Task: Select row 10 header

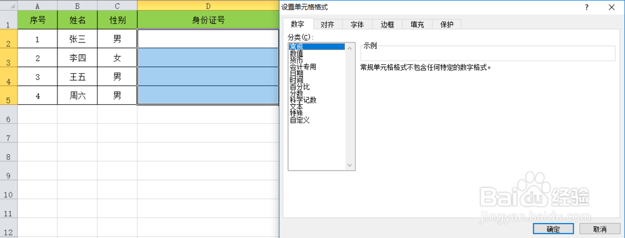Action: point(8,189)
